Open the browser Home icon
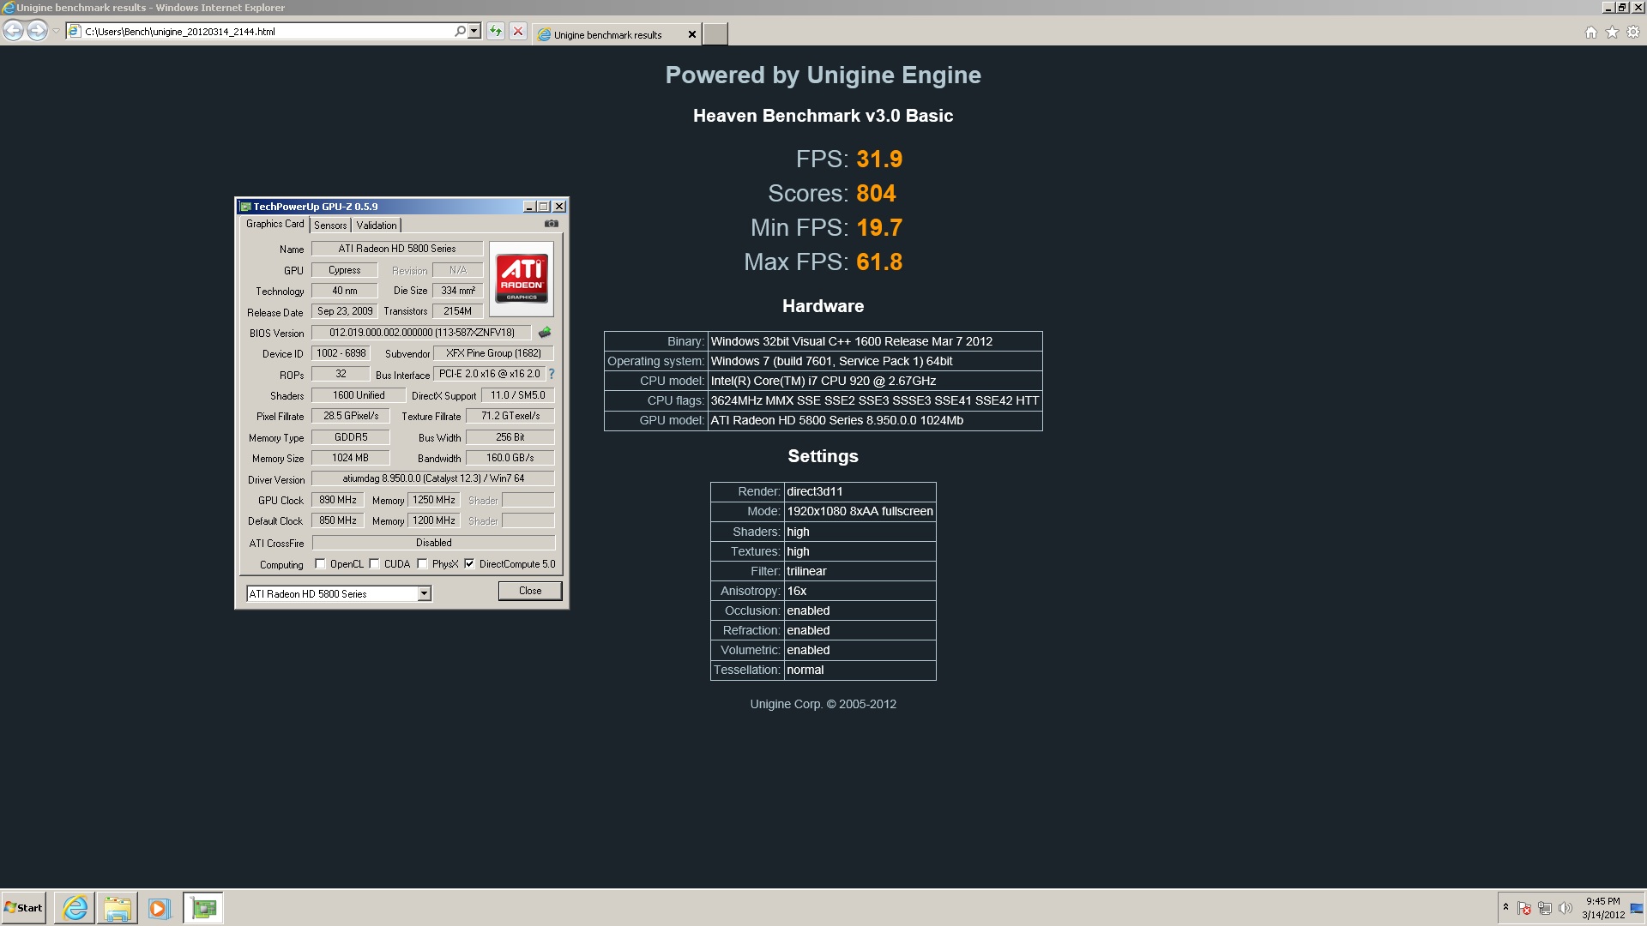The height and width of the screenshot is (926, 1647). coord(1591,32)
